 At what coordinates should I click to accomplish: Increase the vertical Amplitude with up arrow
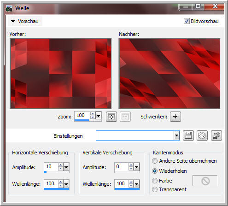pyautogui.click(x=131, y=165)
